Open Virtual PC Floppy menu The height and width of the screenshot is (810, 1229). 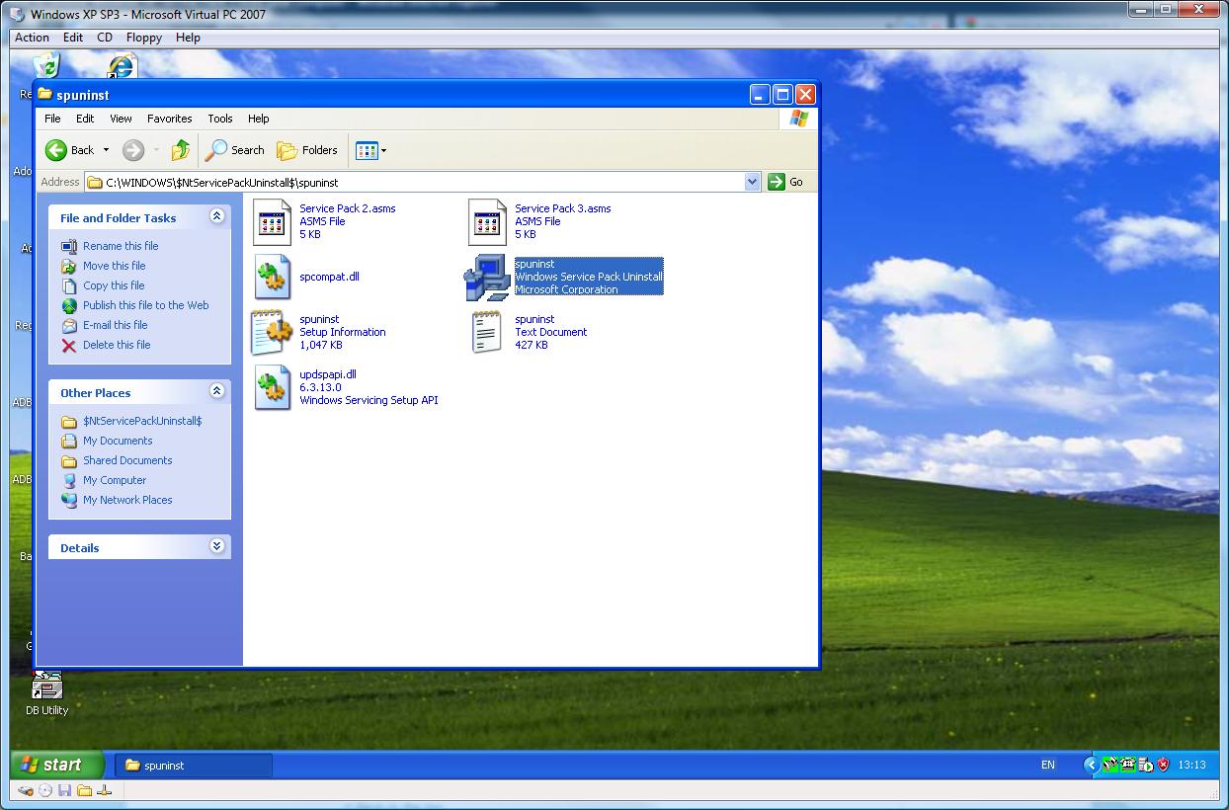coord(144,38)
